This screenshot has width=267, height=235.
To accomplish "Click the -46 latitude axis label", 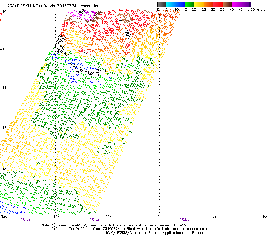I will point(3,128).
